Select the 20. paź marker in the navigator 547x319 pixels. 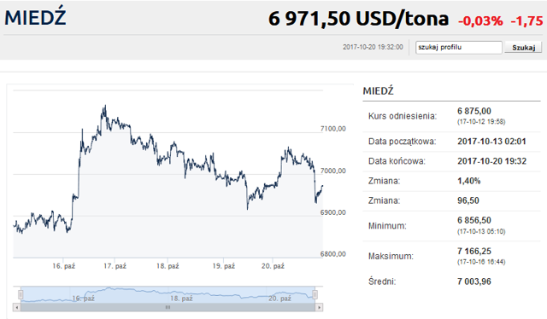pos(279,299)
